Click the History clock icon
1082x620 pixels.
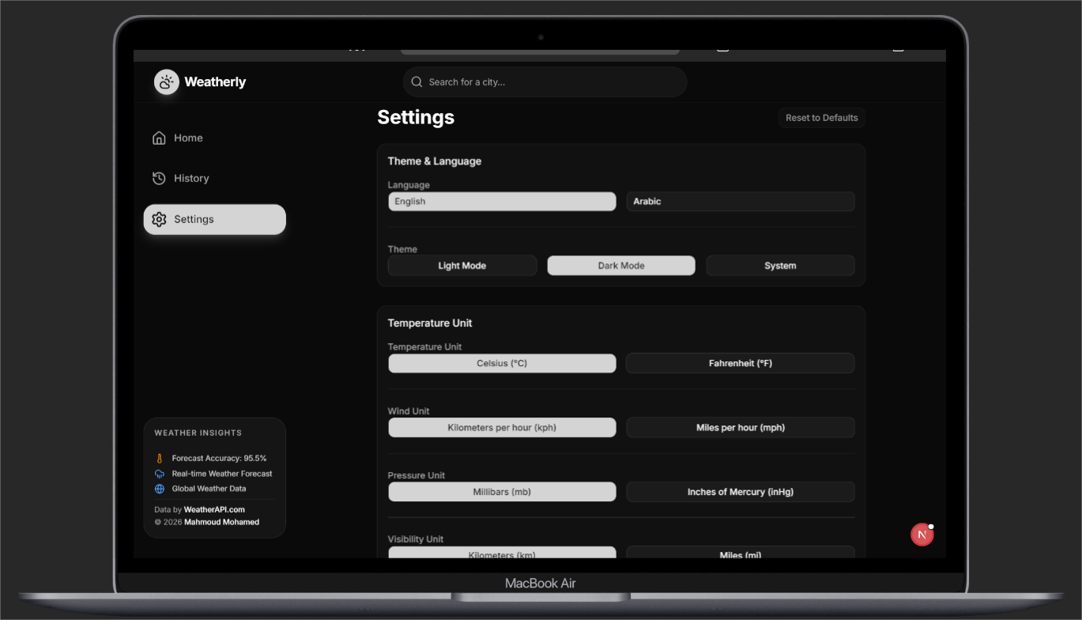coord(159,178)
